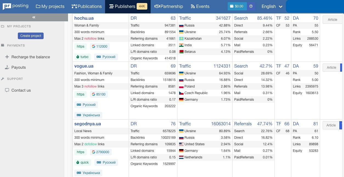Image resolution: width=344 pixels, height=177 pixels.
Task: Click Русский language tag on vogue.ua
Action: [x=86, y=105]
